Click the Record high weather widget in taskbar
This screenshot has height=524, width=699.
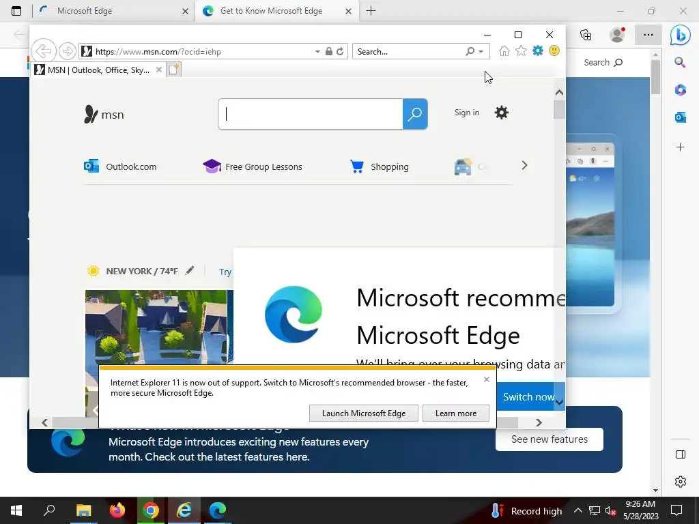pos(527,510)
